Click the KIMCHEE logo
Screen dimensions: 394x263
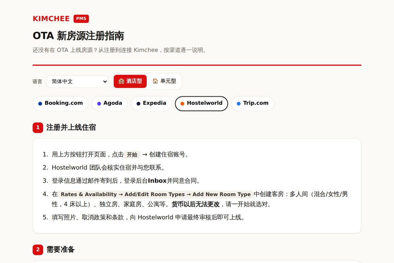tap(51, 19)
